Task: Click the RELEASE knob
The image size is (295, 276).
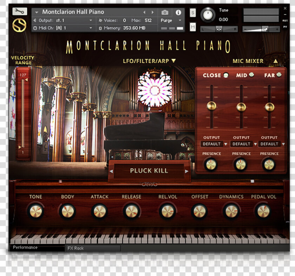Action: 131,211
